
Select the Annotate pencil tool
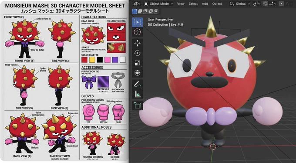137,84
